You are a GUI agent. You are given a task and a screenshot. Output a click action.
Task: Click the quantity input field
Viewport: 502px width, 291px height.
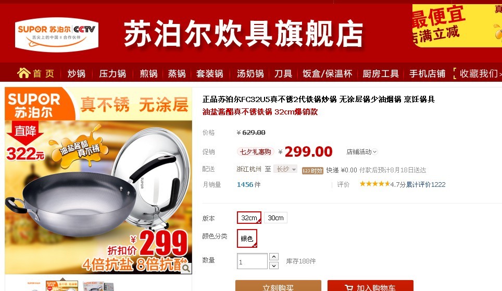tap(252, 261)
